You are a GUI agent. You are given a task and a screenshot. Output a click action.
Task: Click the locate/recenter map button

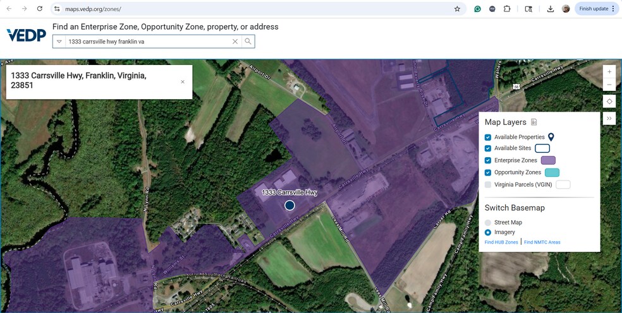609,102
